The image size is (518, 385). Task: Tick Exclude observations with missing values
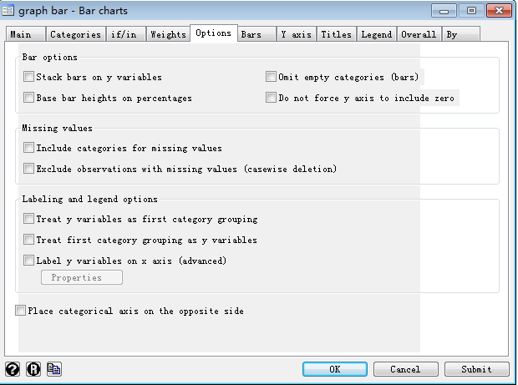30,169
